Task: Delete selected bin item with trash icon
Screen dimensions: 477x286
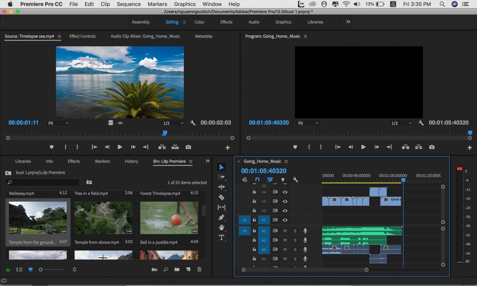Action: pyautogui.click(x=199, y=269)
